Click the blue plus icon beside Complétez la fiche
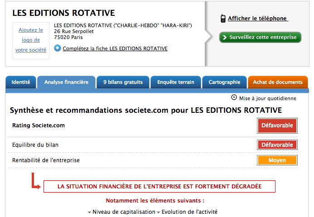The width and height of the screenshot is (314, 217). [58, 48]
